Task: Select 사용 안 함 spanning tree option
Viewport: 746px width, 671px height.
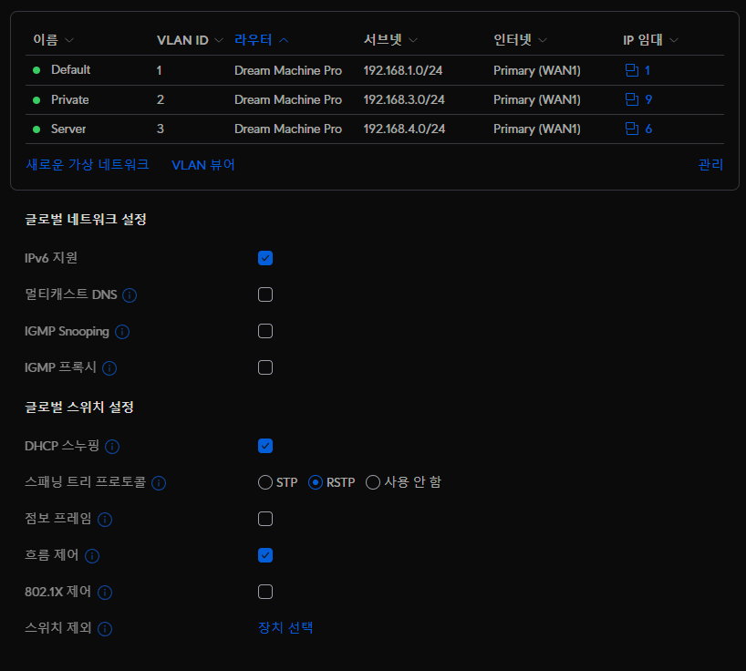Action: click(x=373, y=482)
